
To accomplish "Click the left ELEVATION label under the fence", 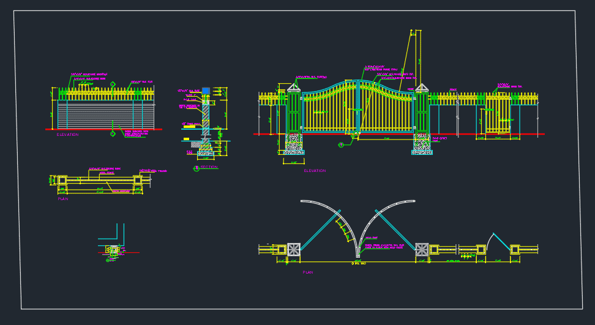I will click(67, 135).
